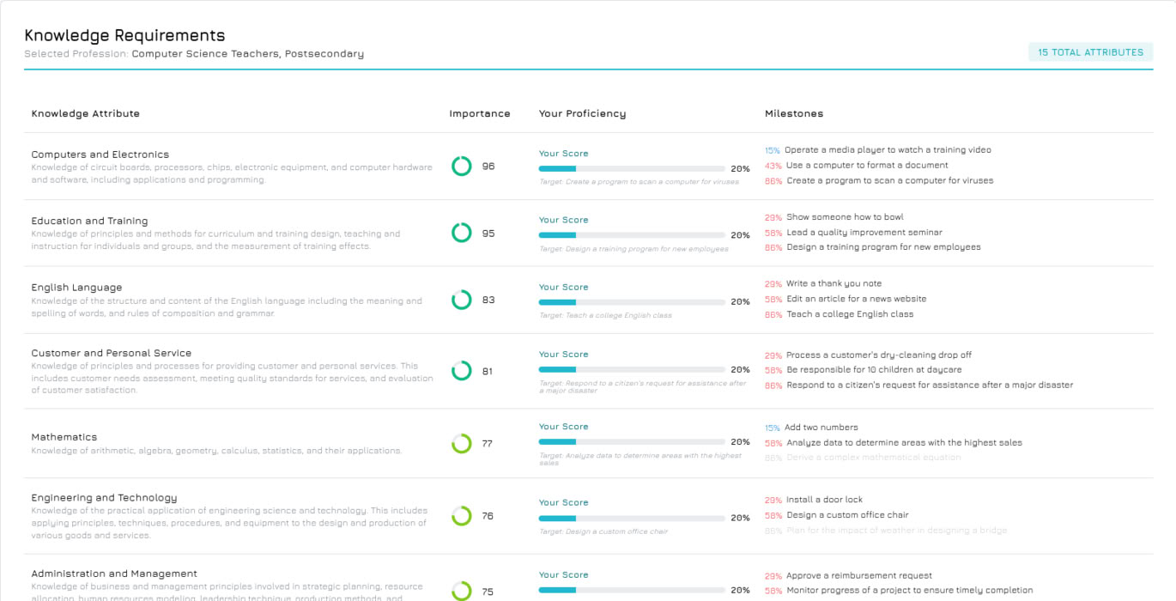Click Administration and Management importance ring icon
Screen dimensions: 1176x601
point(462,591)
